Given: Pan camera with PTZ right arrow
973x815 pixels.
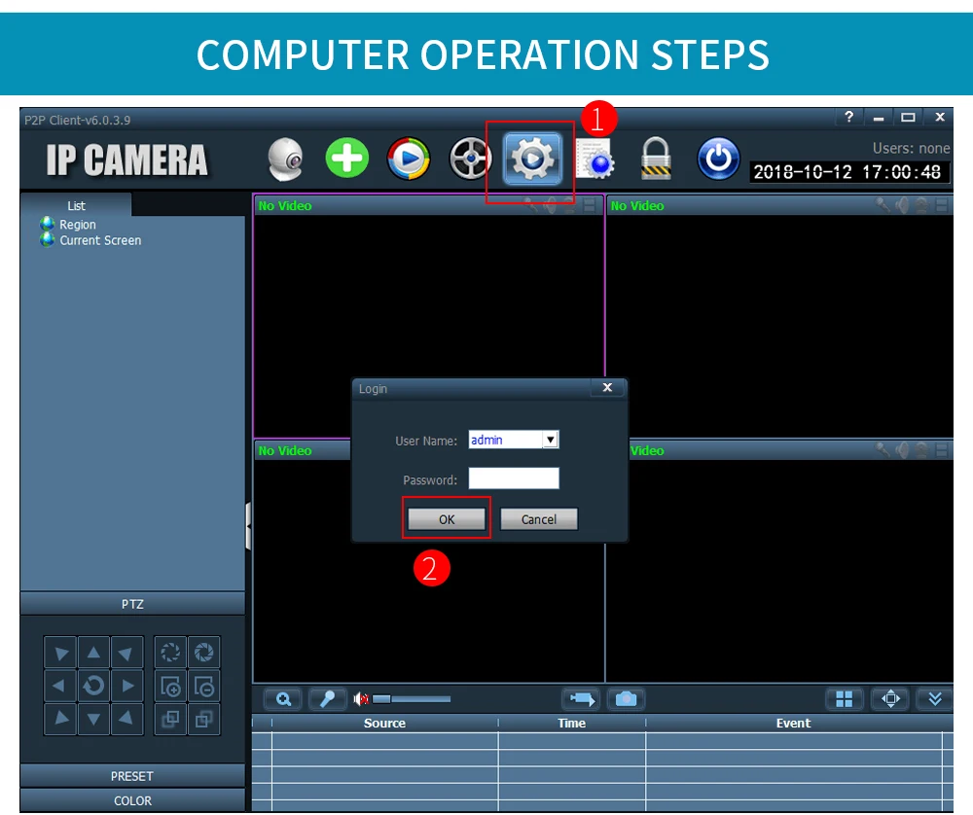Looking at the screenshot, I should pyautogui.click(x=127, y=686).
